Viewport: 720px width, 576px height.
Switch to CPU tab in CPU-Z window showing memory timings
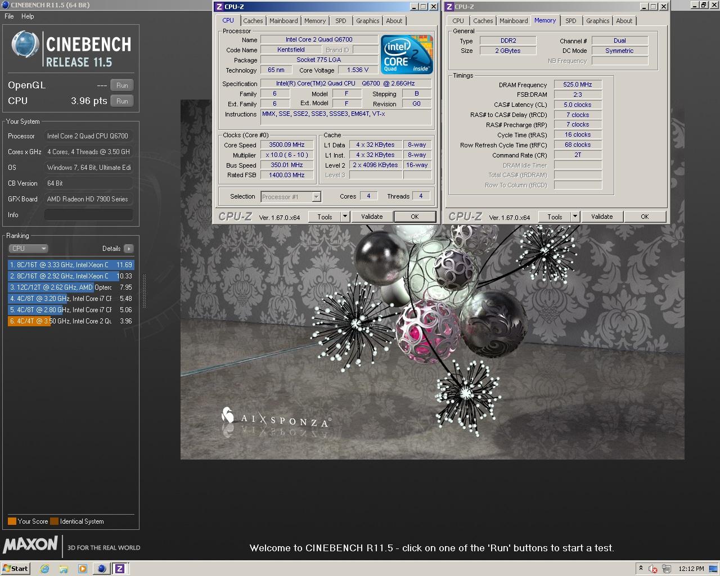pyautogui.click(x=458, y=21)
